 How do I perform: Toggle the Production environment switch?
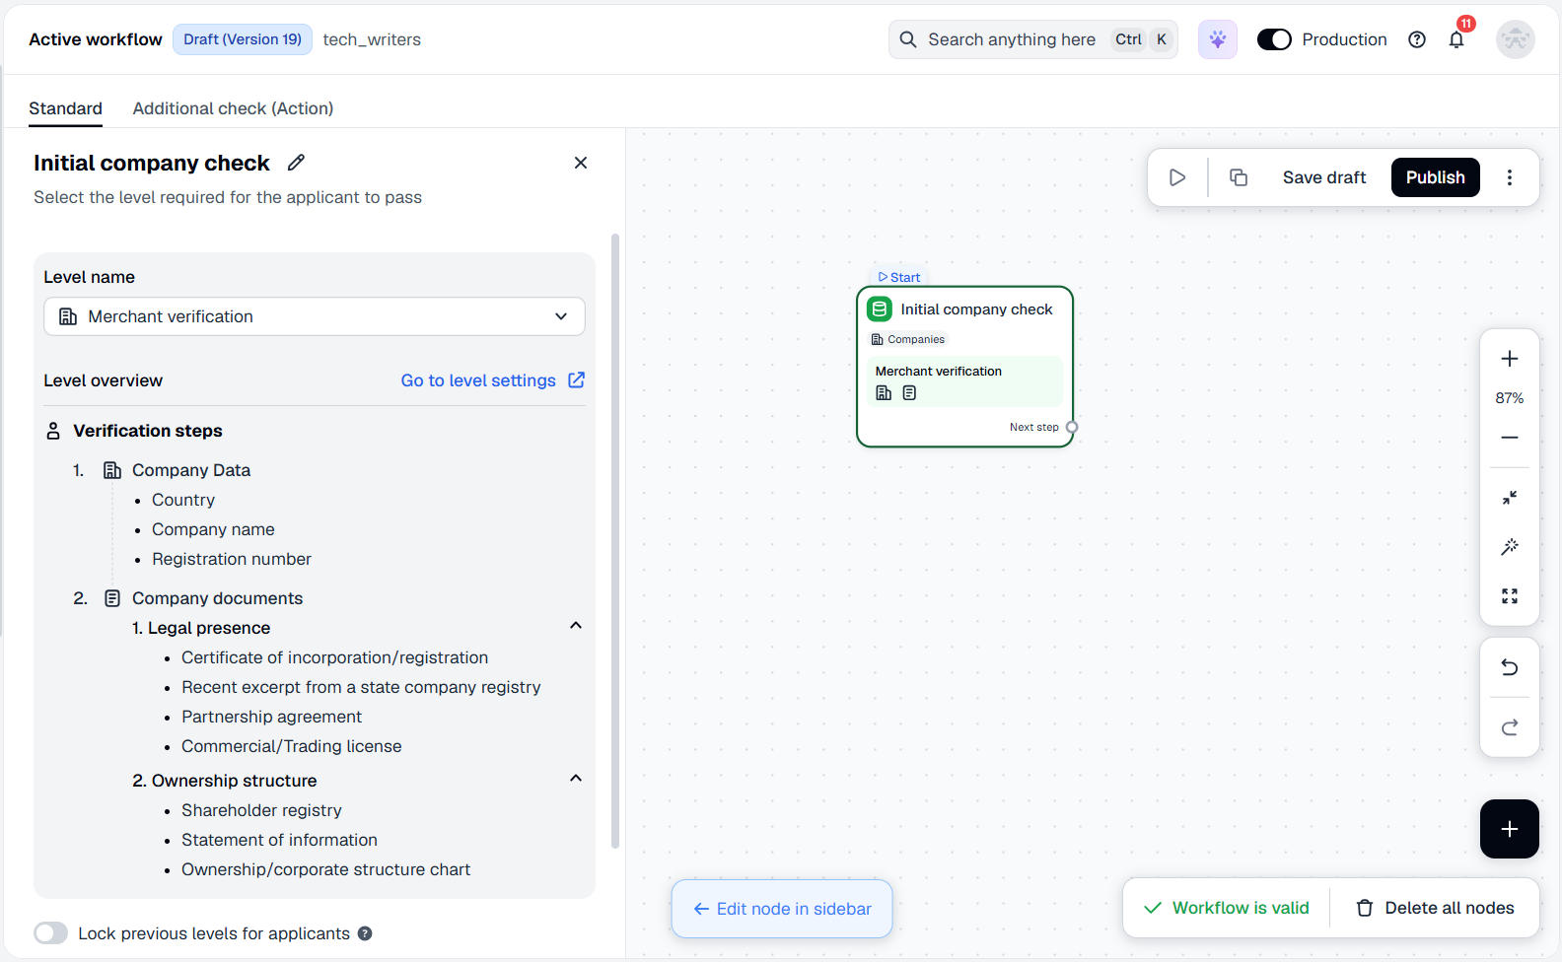1274,39
